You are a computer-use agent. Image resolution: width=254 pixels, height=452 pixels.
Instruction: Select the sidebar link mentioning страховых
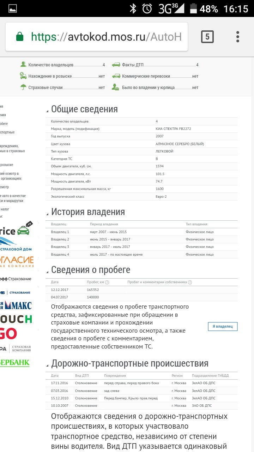pos(12,148)
